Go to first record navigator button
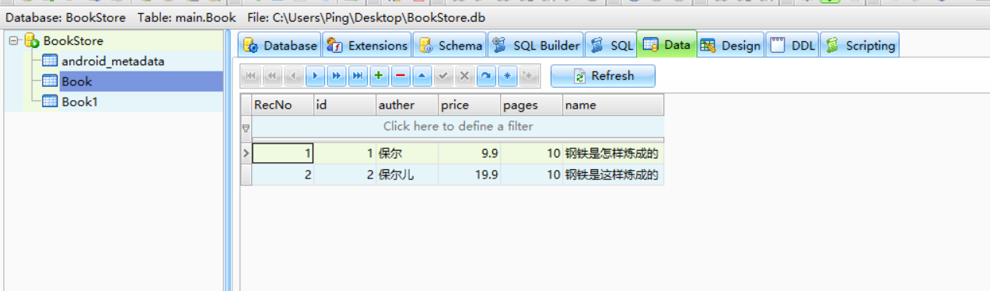This screenshot has height=291, width=990. [250, 76]
